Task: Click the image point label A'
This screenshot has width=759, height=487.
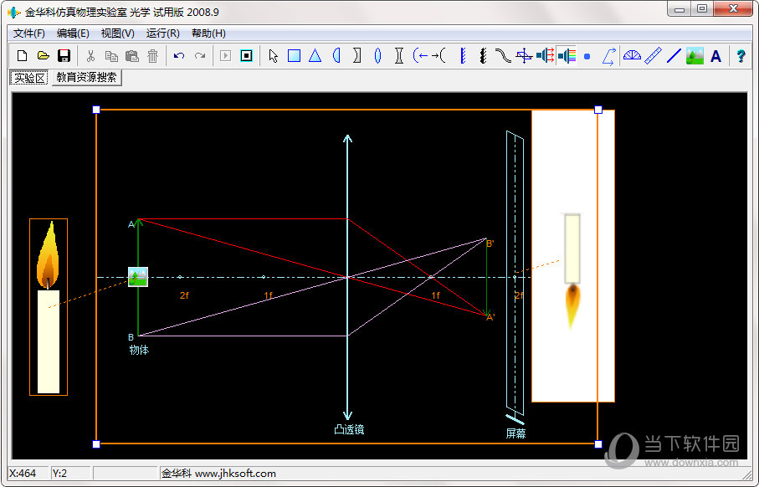Action: [490, 318]
